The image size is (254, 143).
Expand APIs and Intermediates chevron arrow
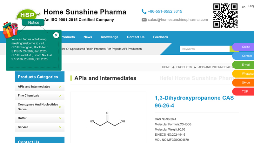[x=60, y=87]
